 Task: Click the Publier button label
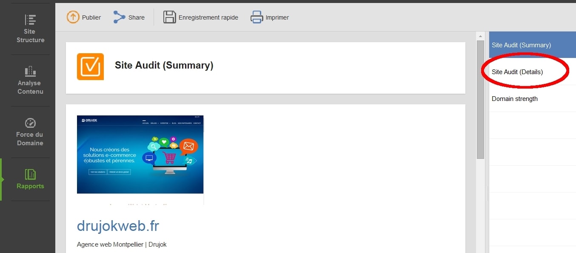click(91, 17)
